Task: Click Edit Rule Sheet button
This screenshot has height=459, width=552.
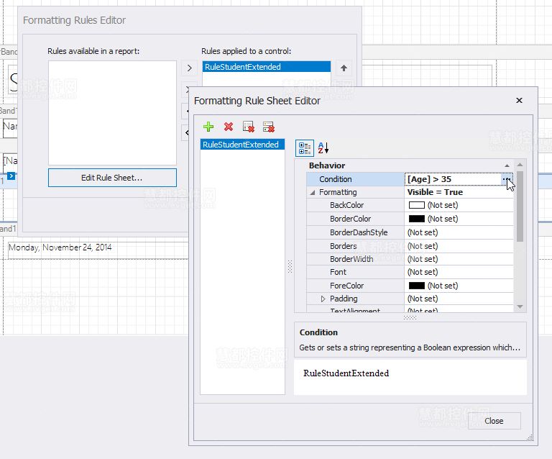Action: pos(112,178)
